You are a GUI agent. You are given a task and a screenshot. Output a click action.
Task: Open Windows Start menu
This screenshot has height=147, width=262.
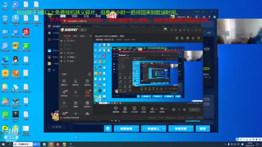pyautogui.click(x=3, y=144)
